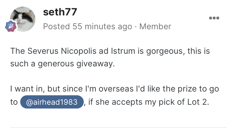Open the @airhead1983 mention

tap(52, 102)
